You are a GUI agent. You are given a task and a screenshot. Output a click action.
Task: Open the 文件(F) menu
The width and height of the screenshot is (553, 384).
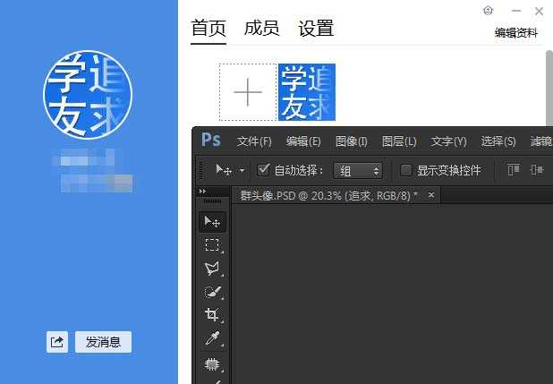tap(254, 141)
